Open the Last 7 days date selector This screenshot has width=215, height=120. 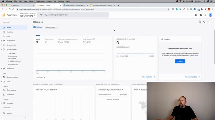(x=40, y=77)
